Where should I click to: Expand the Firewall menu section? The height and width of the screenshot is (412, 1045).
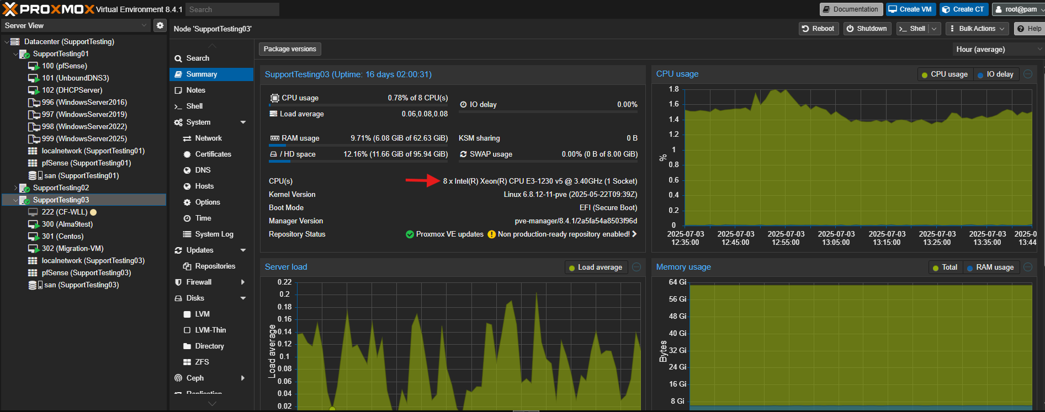click(x=243, y=282)
